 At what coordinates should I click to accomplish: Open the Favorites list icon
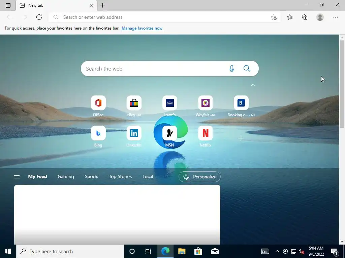290,17
